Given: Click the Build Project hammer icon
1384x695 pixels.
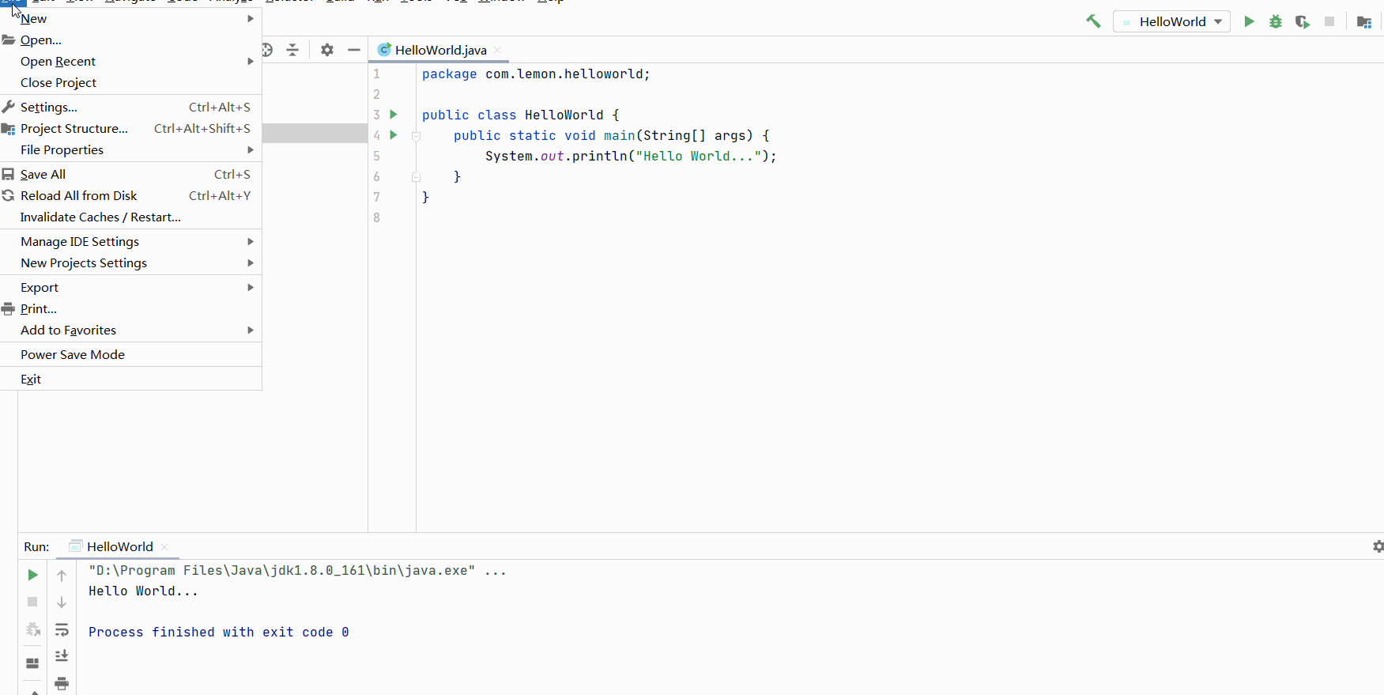Looking at the screenshot, I should tap(1093, 21).
